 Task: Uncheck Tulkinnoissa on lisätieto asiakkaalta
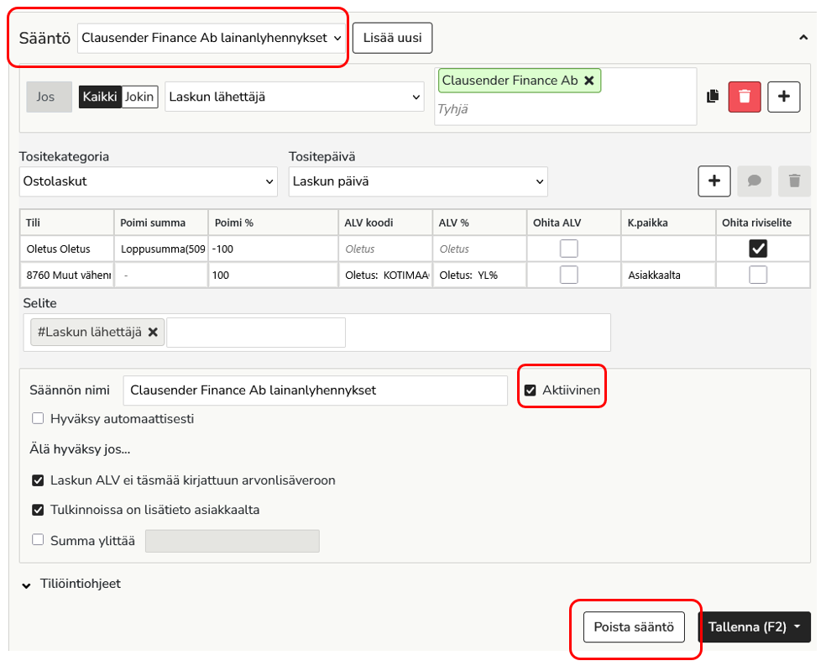point(38,510)
